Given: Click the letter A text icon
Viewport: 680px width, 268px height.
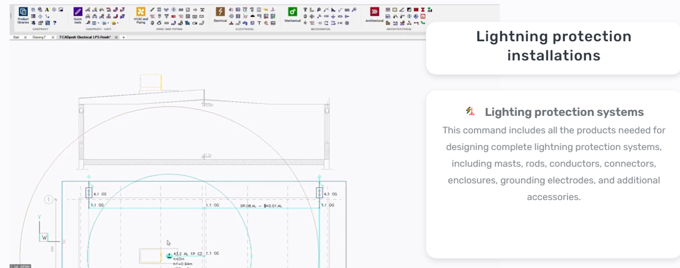Looking at the screenshot, I should 47,9.
